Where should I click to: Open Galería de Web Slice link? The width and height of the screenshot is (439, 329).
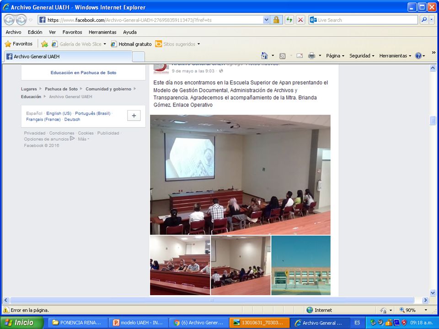tap(79, 44)
